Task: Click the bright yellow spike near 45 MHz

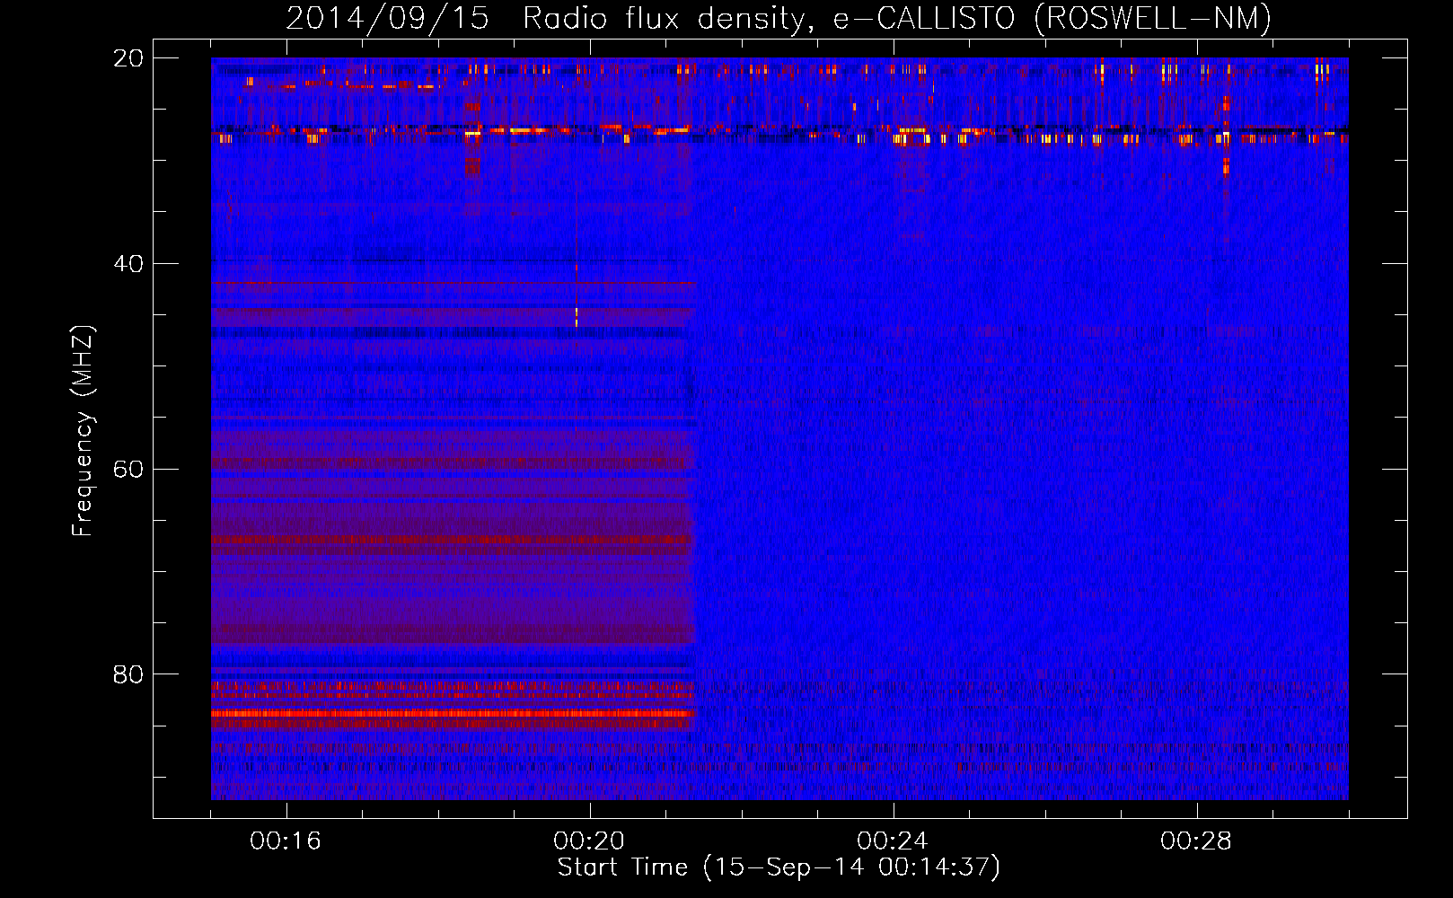Action: coord(577,316)
